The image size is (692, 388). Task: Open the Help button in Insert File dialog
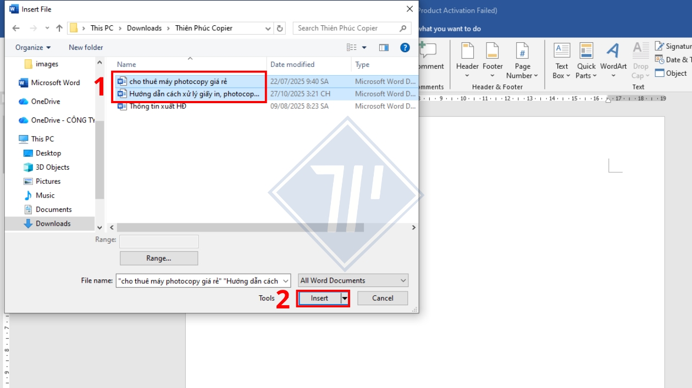405,47
